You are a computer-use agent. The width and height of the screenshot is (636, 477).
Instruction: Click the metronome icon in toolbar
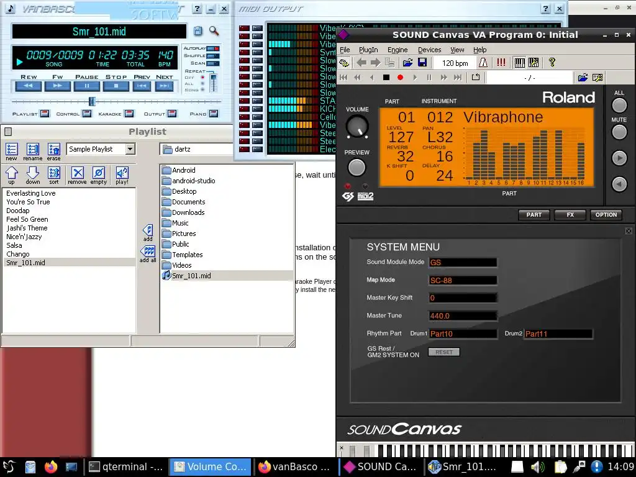(x=483, y=63)
